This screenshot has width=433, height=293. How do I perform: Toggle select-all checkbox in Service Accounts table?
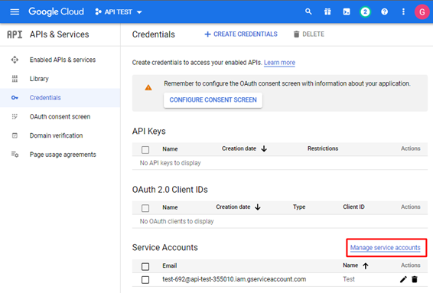[145, 266]
